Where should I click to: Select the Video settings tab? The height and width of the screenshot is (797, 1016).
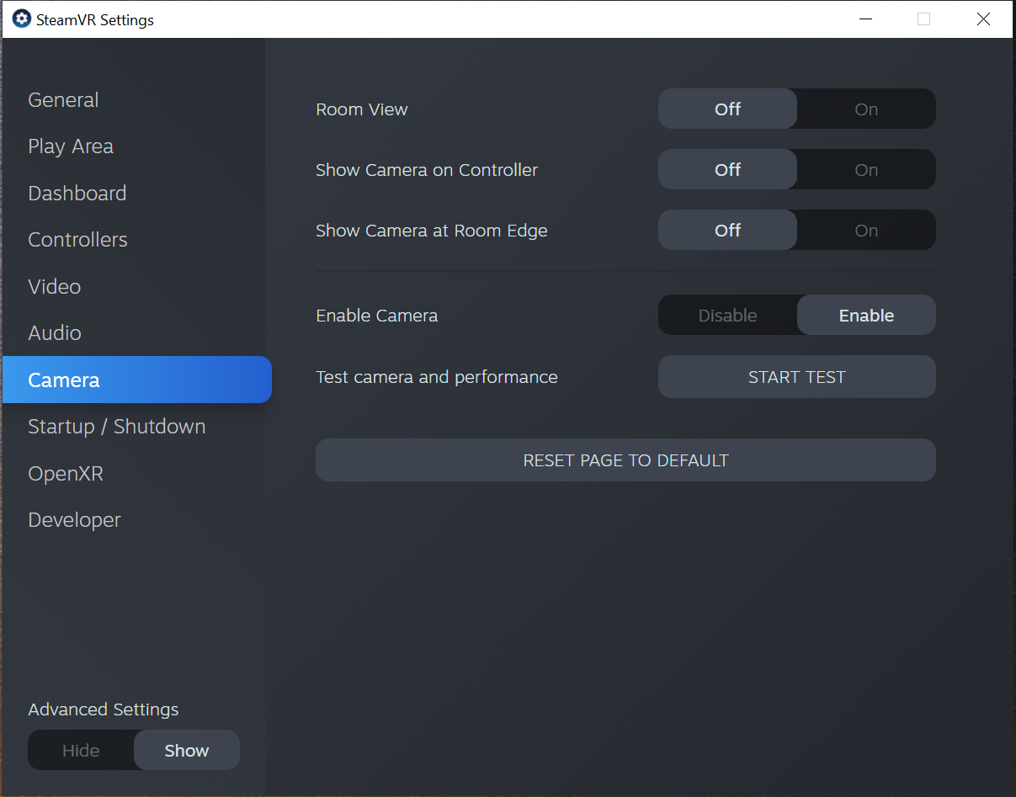(55, 287)
